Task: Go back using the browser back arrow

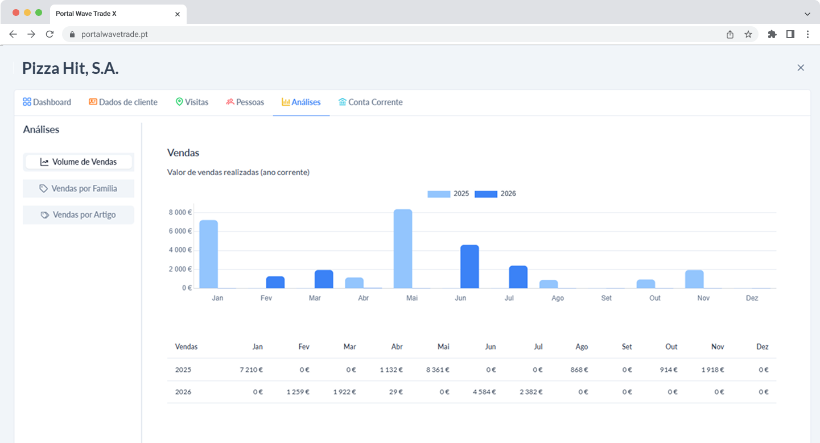Action: (13, 34)
